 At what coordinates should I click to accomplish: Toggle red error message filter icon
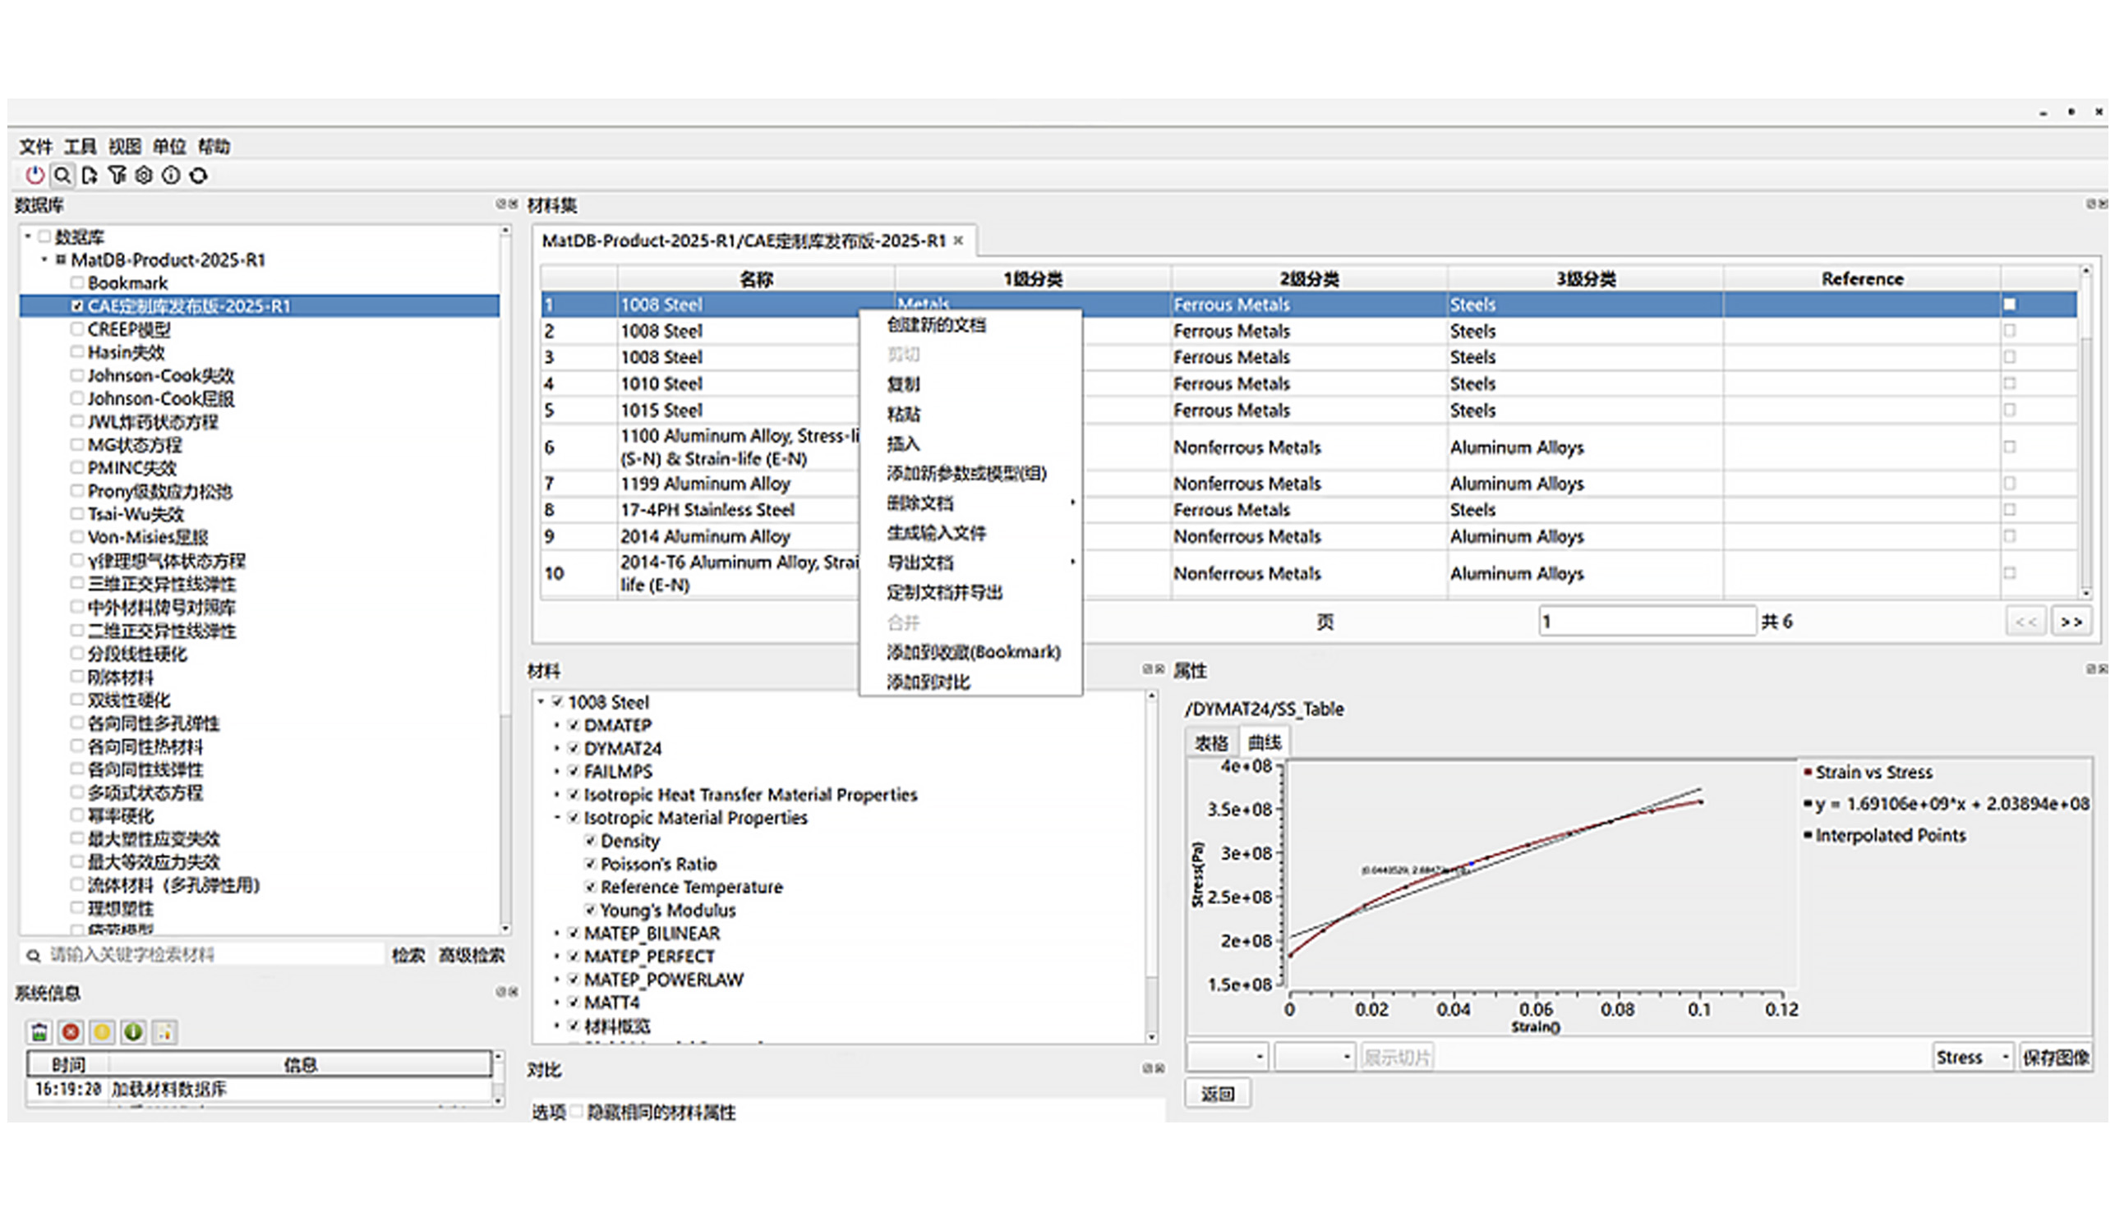point(71,1032)
